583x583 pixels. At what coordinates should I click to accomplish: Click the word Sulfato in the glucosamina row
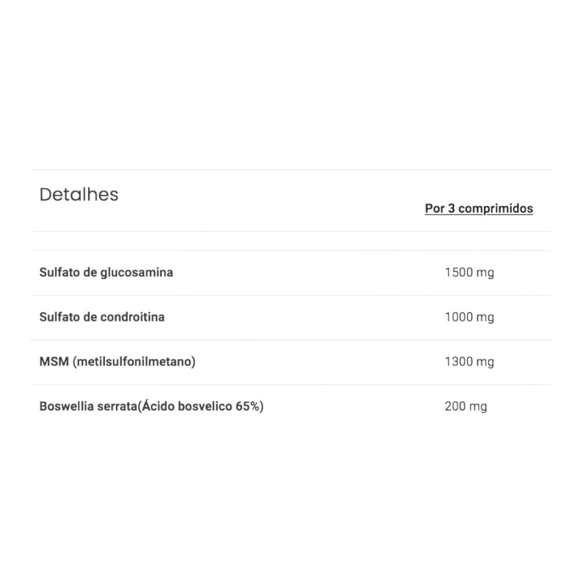pos(58,272)
